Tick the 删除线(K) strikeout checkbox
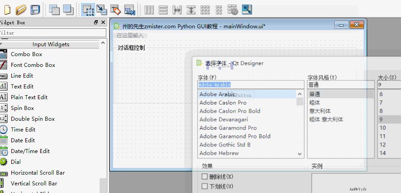This screenshot has height=193, width=401. tap(205, 176)
